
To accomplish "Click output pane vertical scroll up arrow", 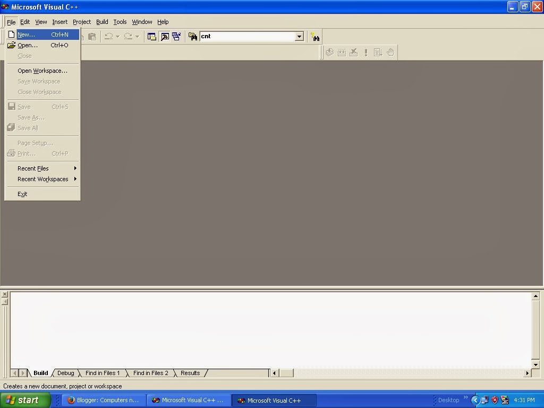I will (x=535, y=296).
